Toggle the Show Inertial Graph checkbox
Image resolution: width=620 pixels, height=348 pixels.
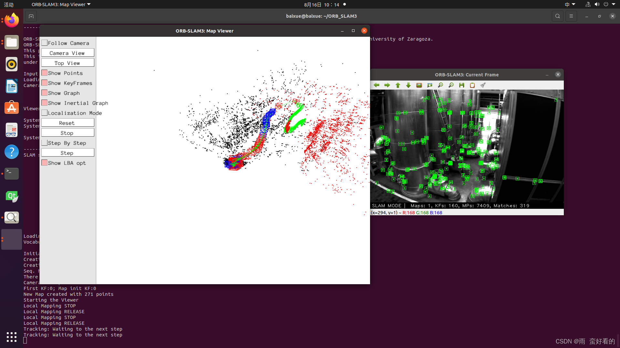coord(45,103)
